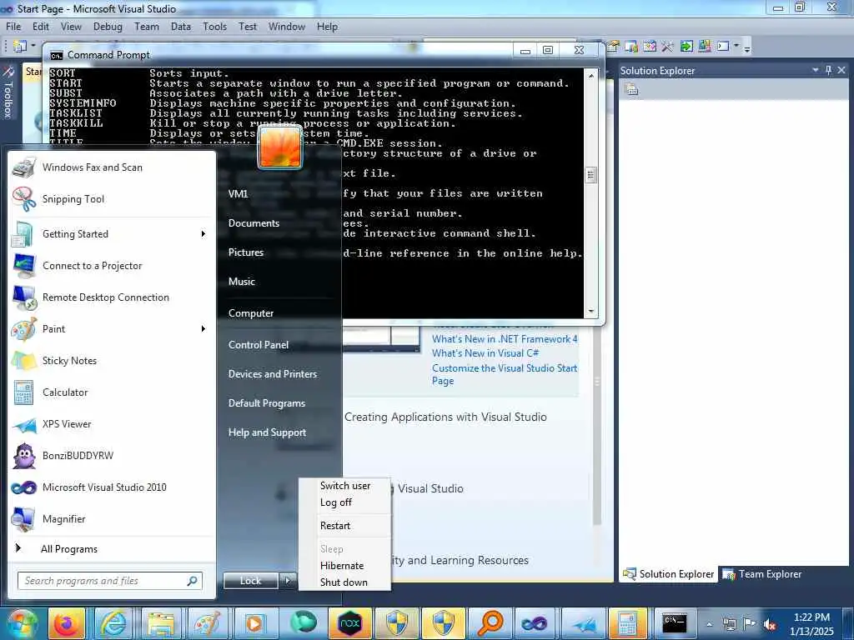Switch to the Team Explorer tab
The height and width of the screenshot is (640, 854).
(762, 574)
